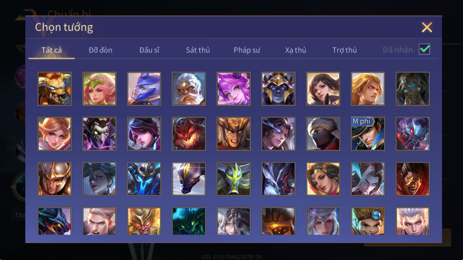463x260 pixels.
Task: Choose the masked ninja hero with headwrap
Action: coord(323,134)
